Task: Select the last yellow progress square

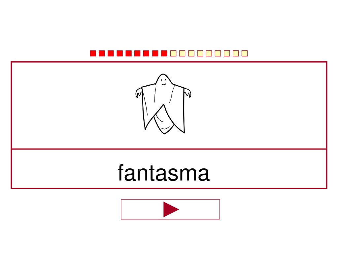Action: click(245, 53)
